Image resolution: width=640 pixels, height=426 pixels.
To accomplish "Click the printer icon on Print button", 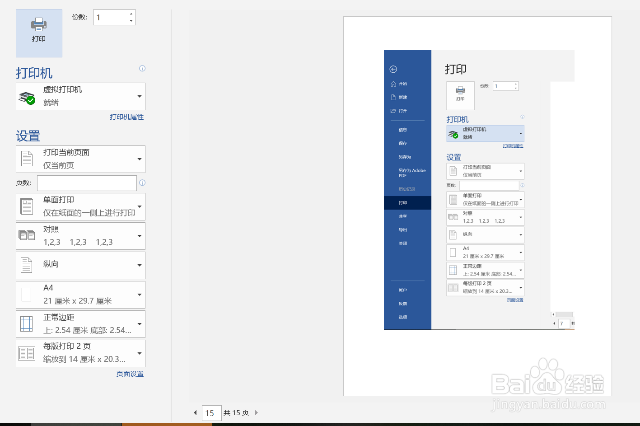I will click(39, 24).
